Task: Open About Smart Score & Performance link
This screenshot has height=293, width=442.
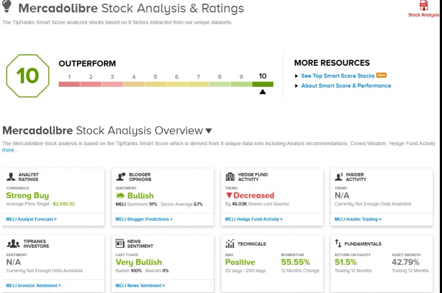Action: (345, 85)
